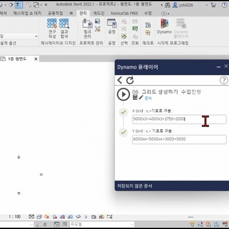Edit inputs icon under script title

pyautogui.click(x=135, y=98)
